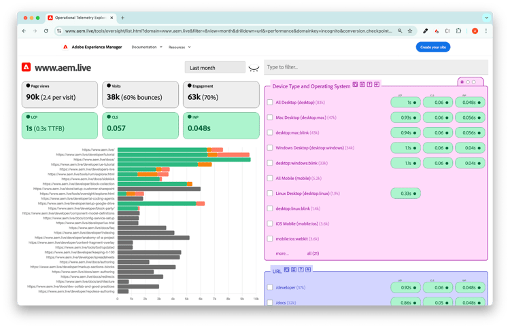Image resolution: width=510 pixels, height=328 pixels.
Task: Enable the /developer URL checkbox
Action: [x=270, y=287]
